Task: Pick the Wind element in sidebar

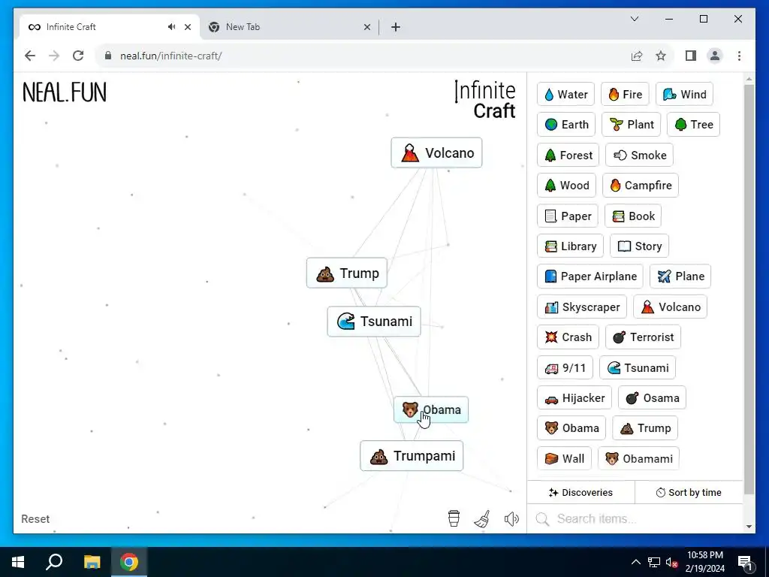Action: click(x=684, y=94)
